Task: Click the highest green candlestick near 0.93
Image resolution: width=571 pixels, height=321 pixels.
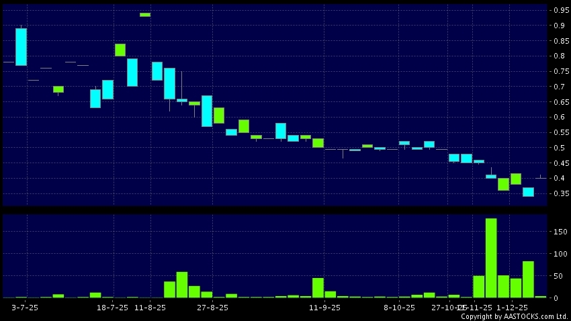Action: click(x=144, y=14)
